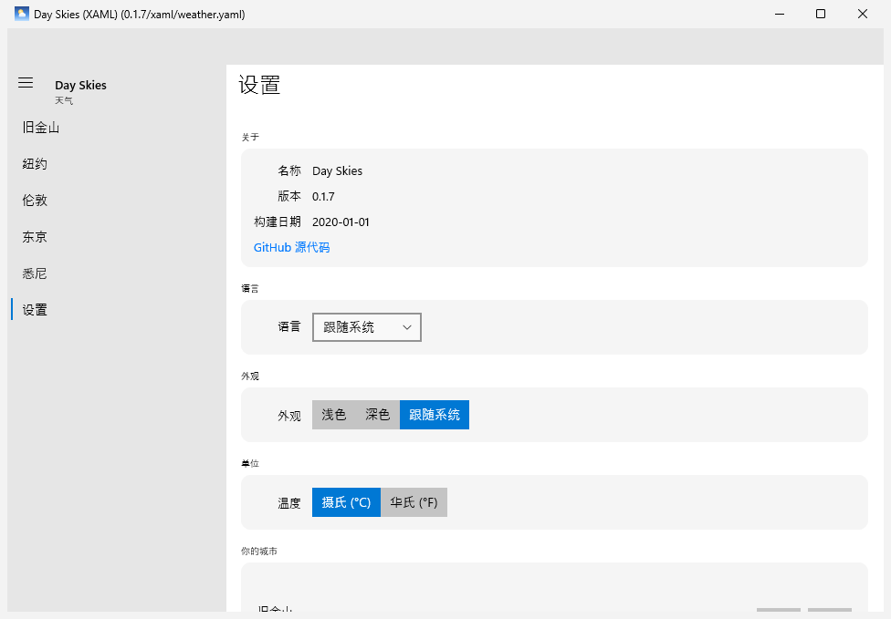Click the 单位 section label

click(x=250, y=463)
